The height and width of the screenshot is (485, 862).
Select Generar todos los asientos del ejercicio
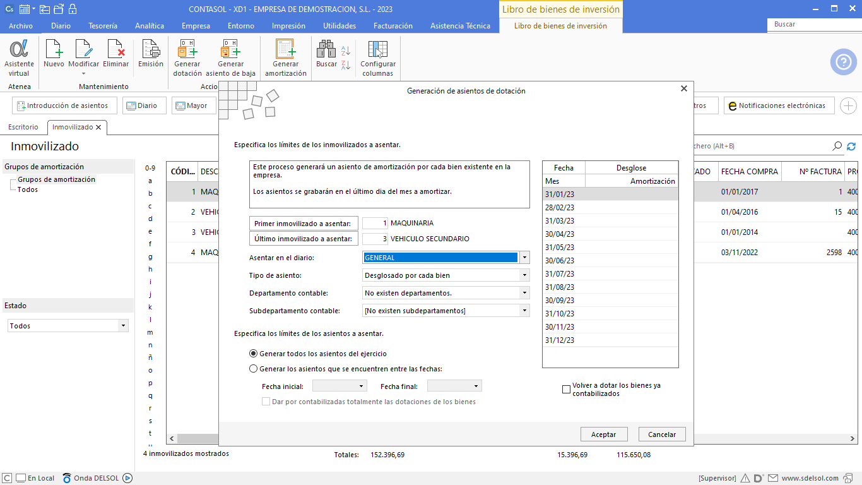(254, 354)
